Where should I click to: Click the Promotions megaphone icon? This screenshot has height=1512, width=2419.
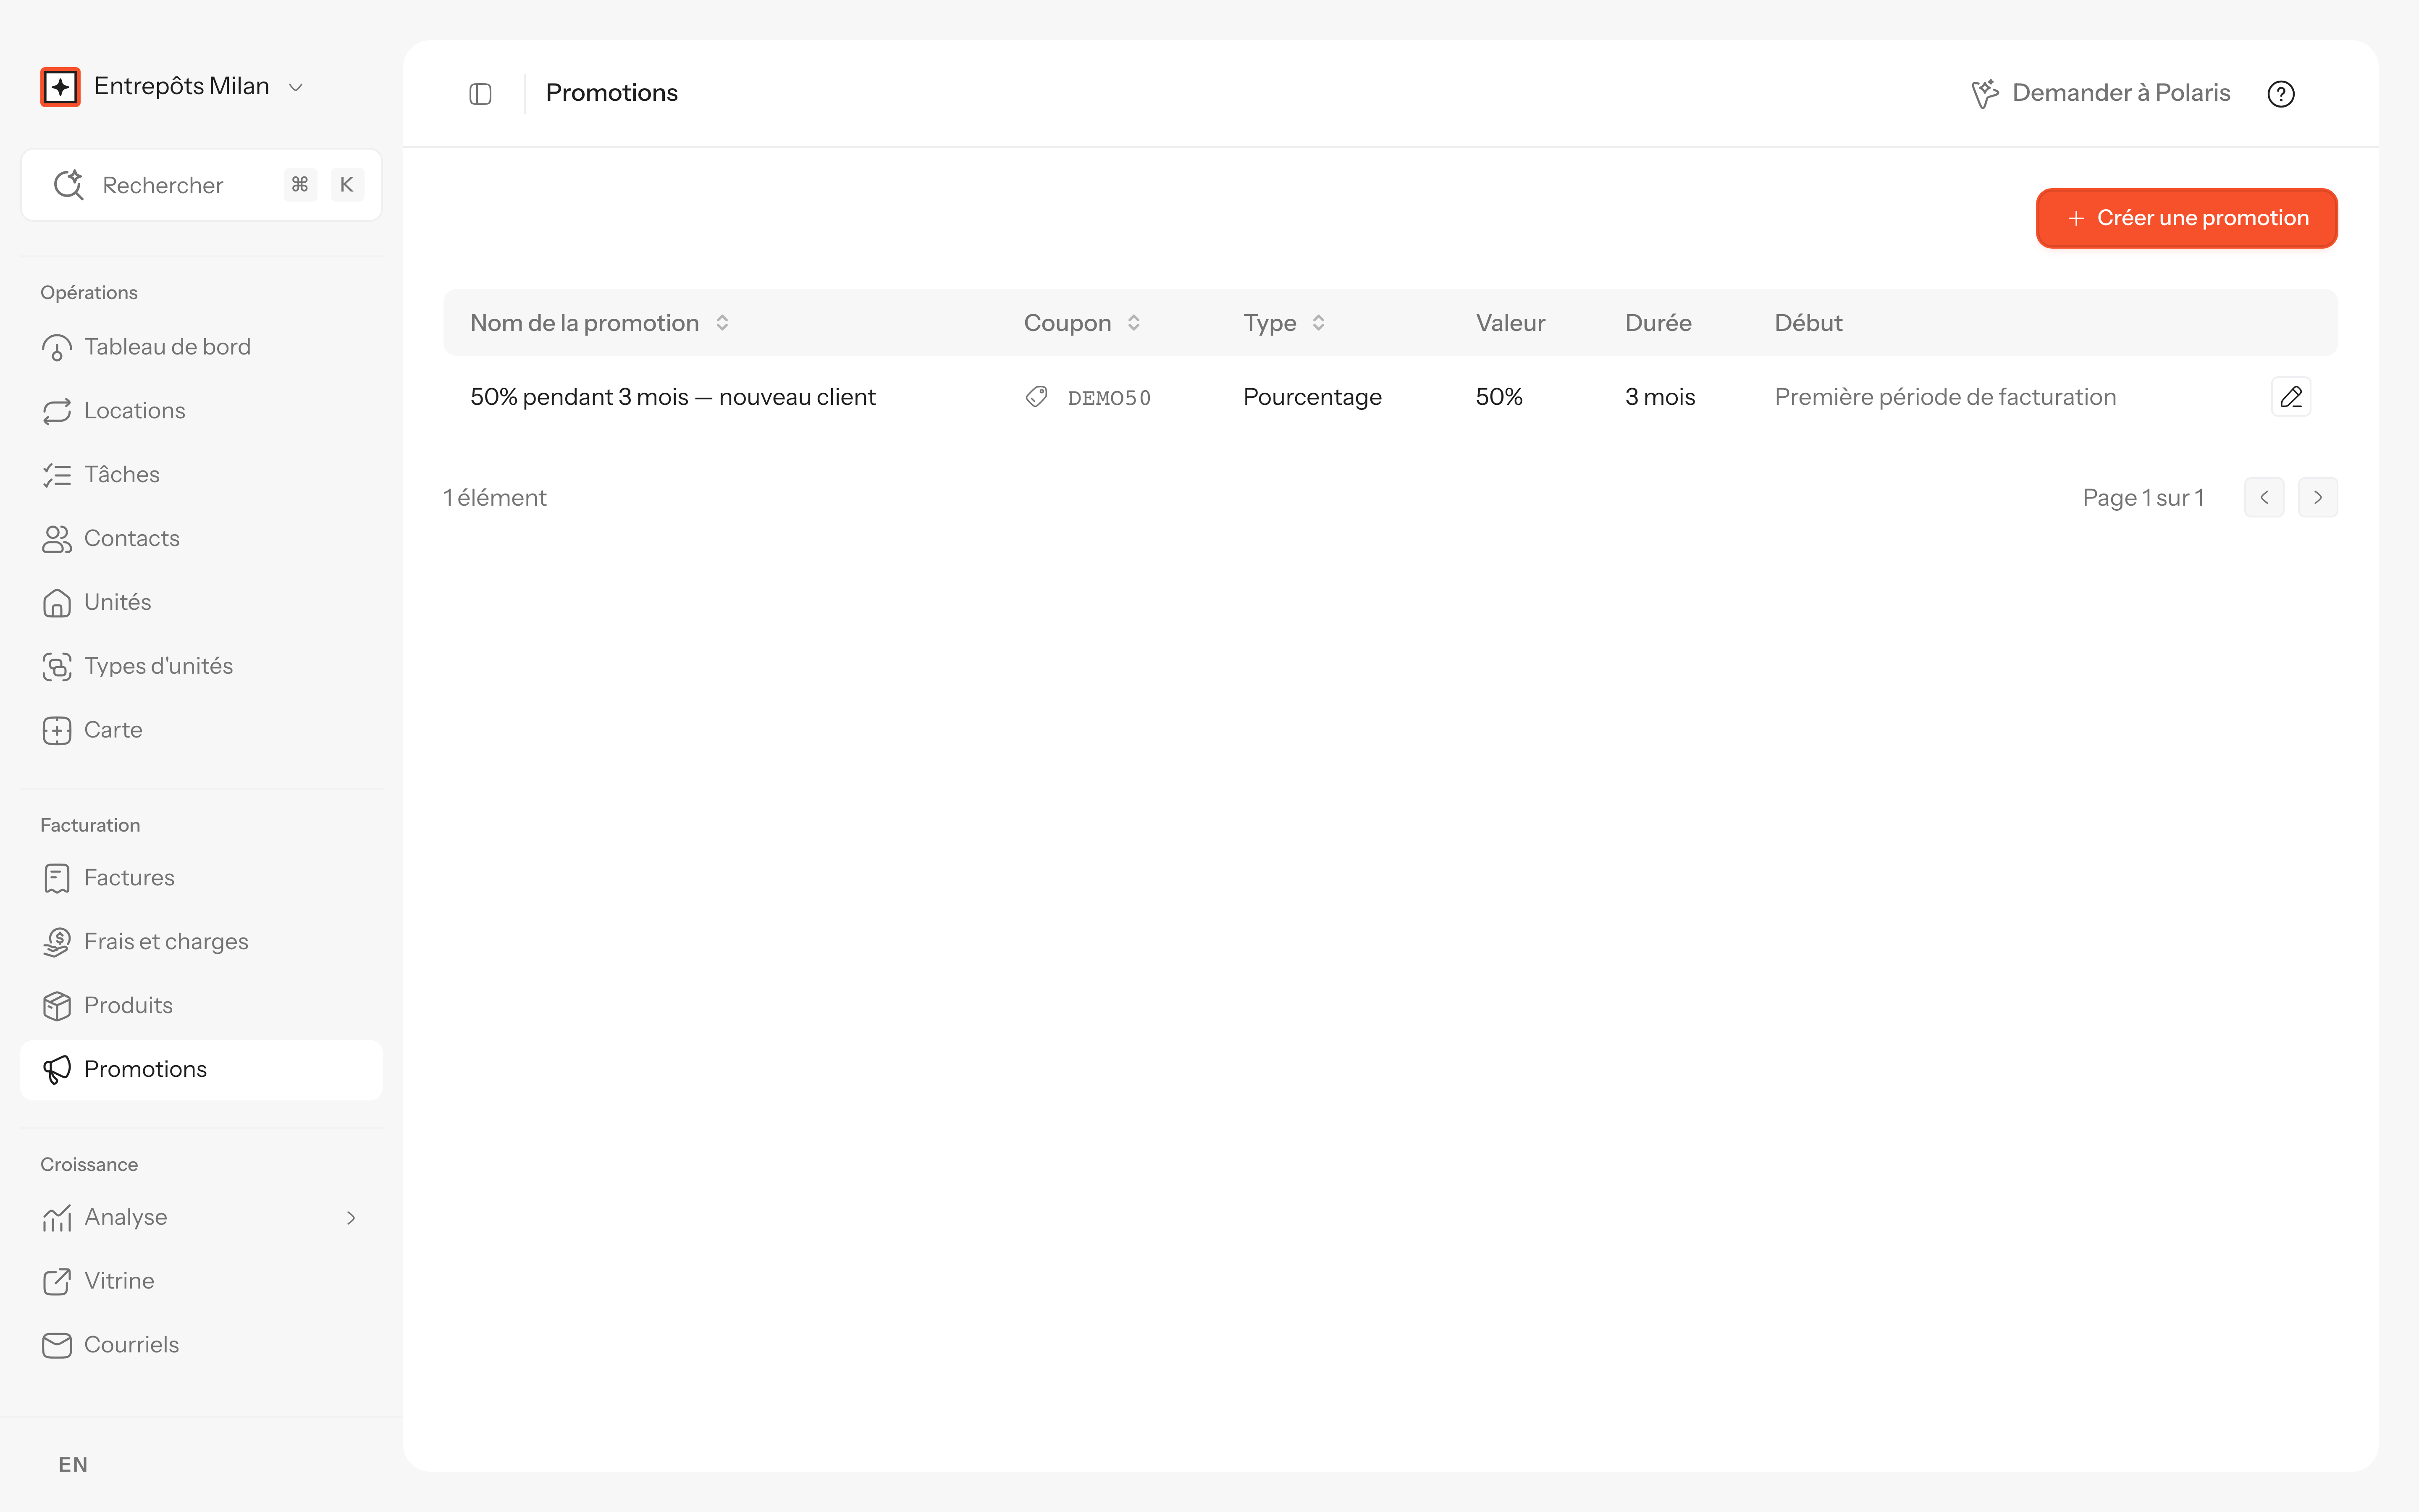click(57, 1070)
